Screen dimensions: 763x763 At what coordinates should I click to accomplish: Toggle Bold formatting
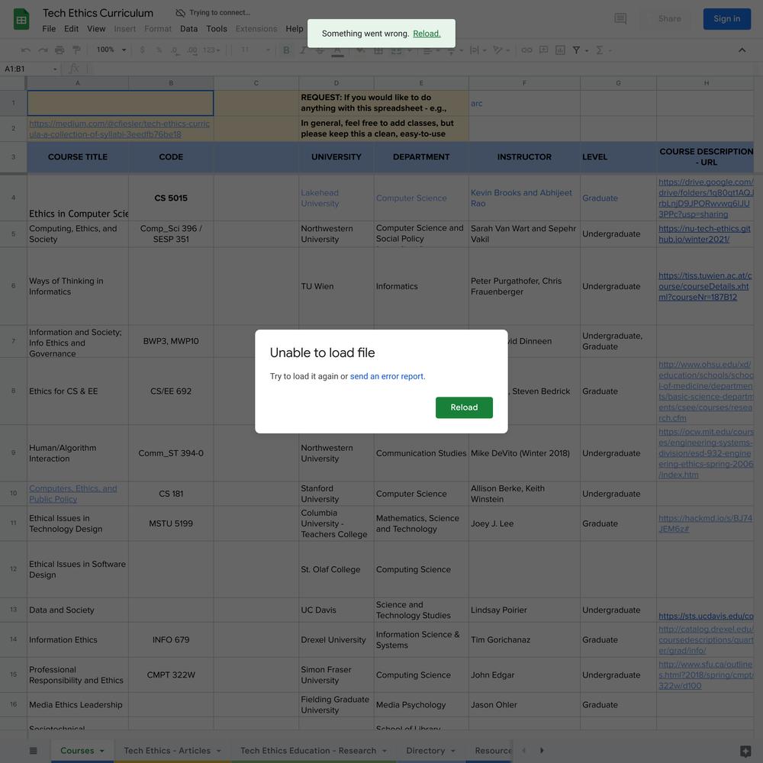point(286,50)
